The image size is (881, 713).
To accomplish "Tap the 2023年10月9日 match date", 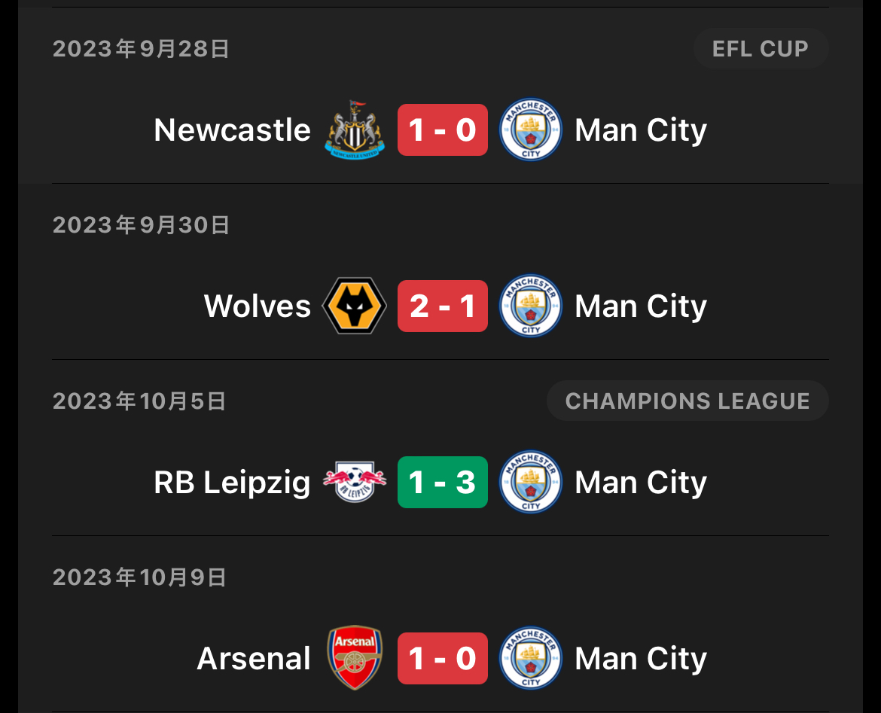I will point(139,577).
